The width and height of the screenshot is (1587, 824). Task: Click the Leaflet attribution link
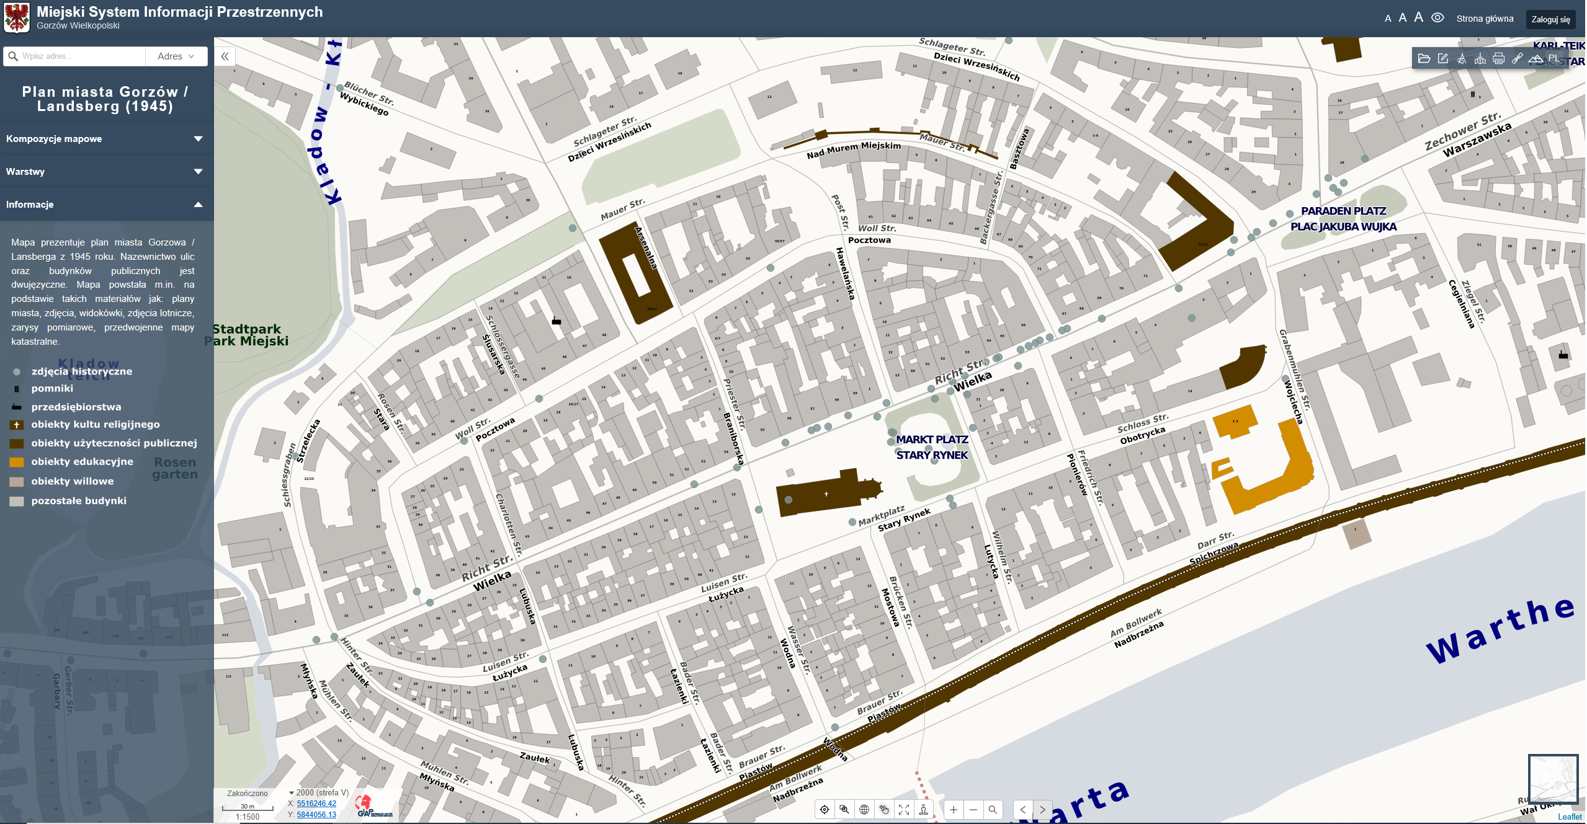pos(1570,817)
